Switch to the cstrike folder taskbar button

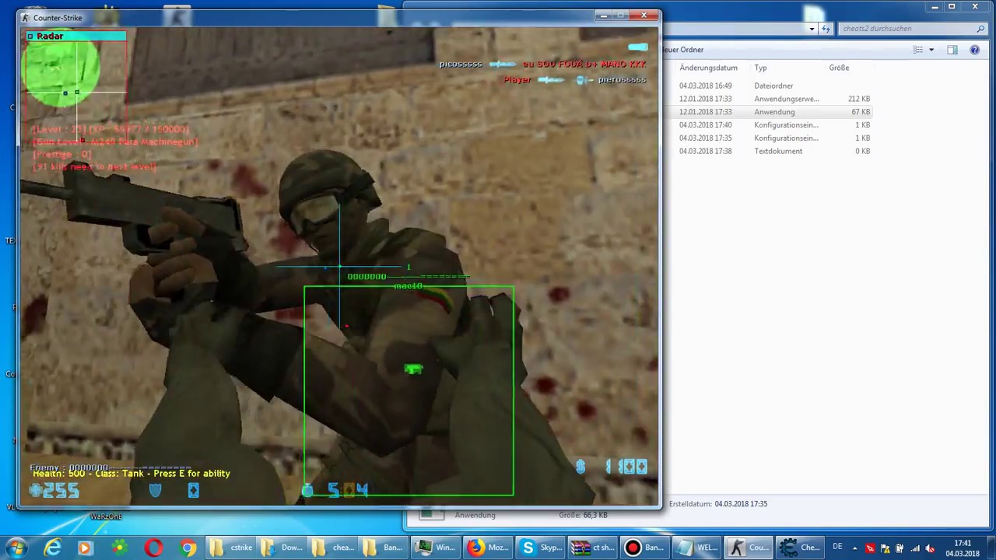[231, 548]
